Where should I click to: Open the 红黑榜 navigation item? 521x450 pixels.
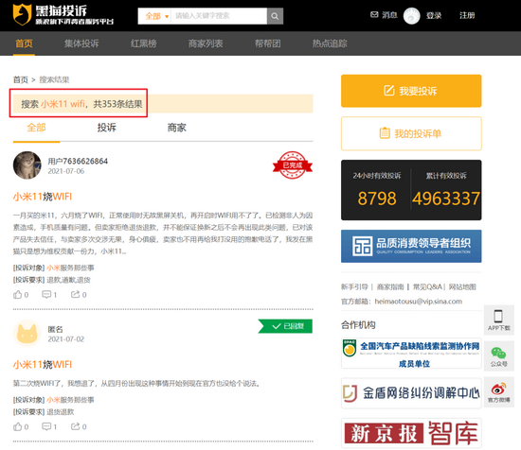[x=144, y=43]
